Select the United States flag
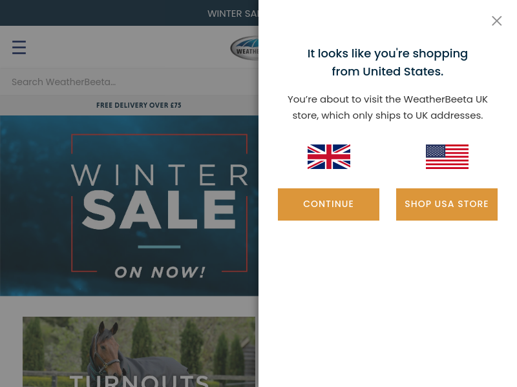 [x=447, y=157]
